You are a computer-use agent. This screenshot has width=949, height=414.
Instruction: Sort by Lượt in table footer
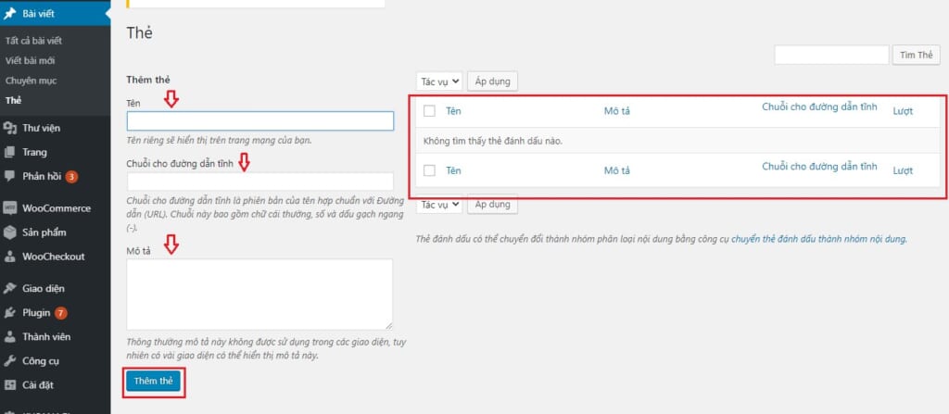903,170
